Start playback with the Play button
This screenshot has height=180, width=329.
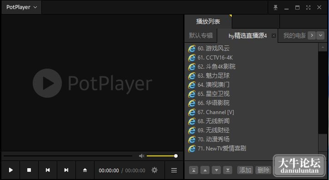click(x=11, y=170)
